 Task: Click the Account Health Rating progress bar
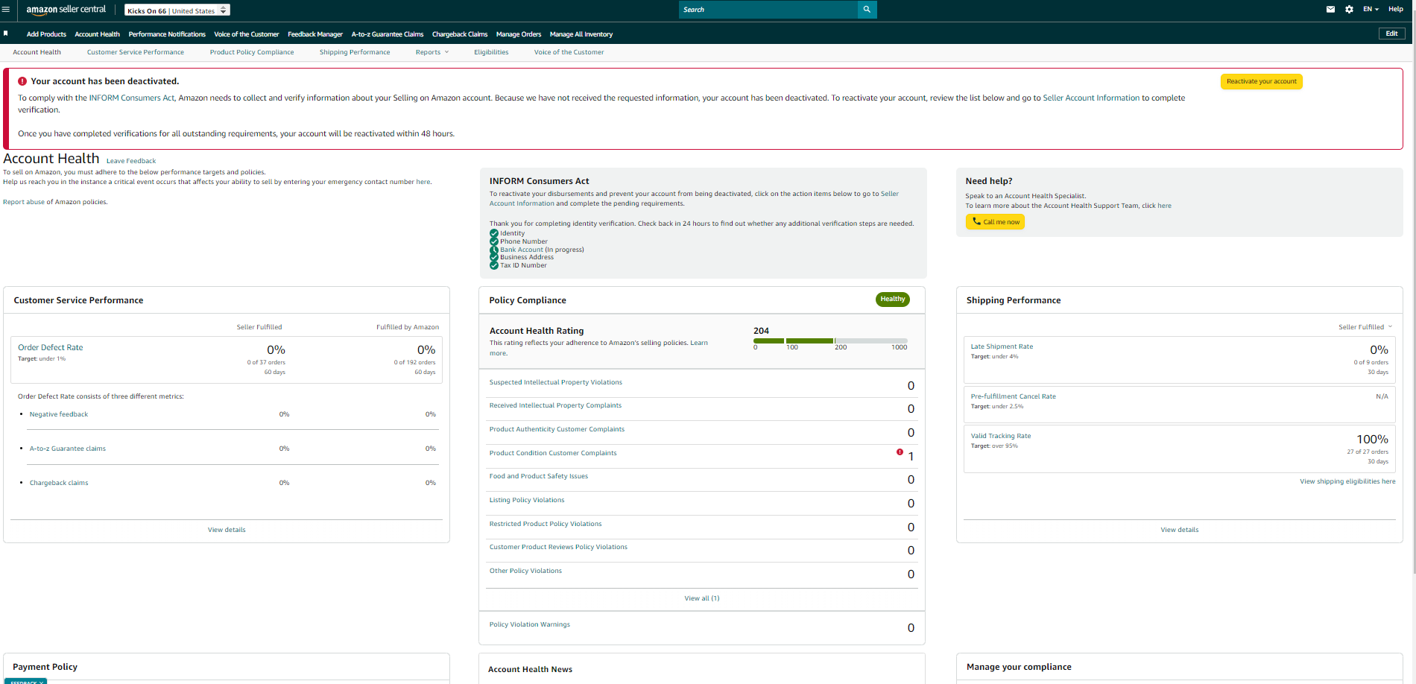tap(830, 341)
